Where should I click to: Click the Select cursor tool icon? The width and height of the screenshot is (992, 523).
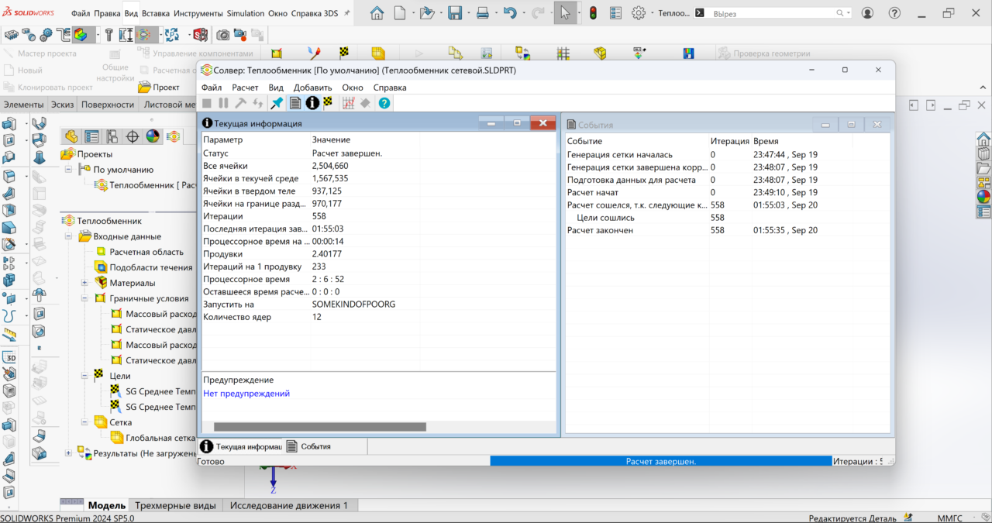pos(565,12)
